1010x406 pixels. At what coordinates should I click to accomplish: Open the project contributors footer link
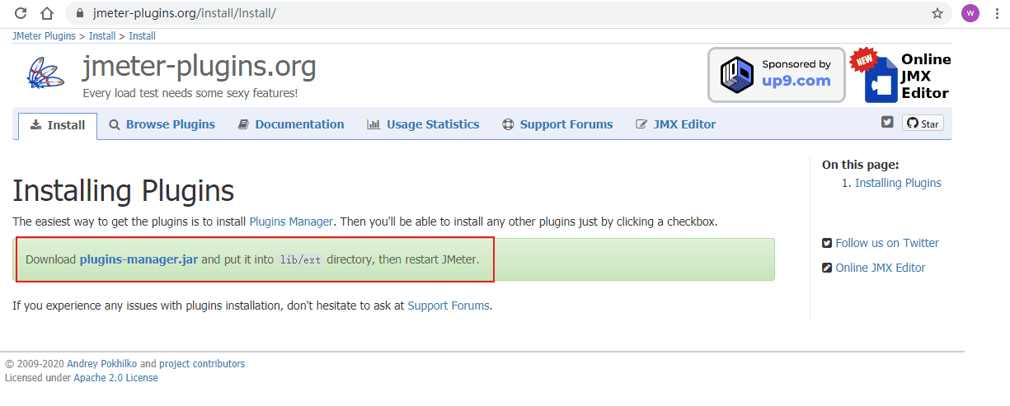[202, 364]
